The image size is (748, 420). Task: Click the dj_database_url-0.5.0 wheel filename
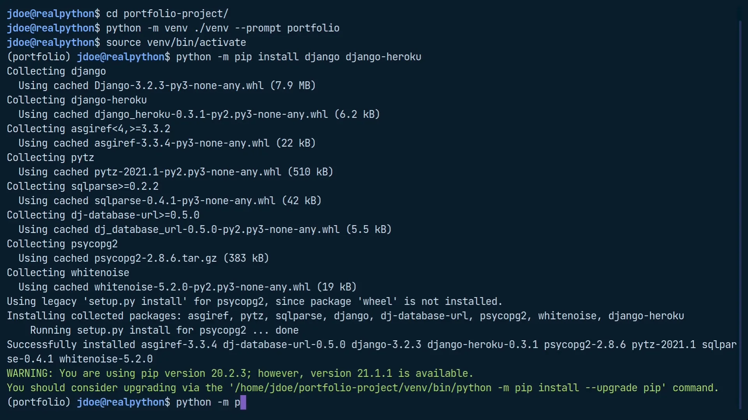pos(217,229)
